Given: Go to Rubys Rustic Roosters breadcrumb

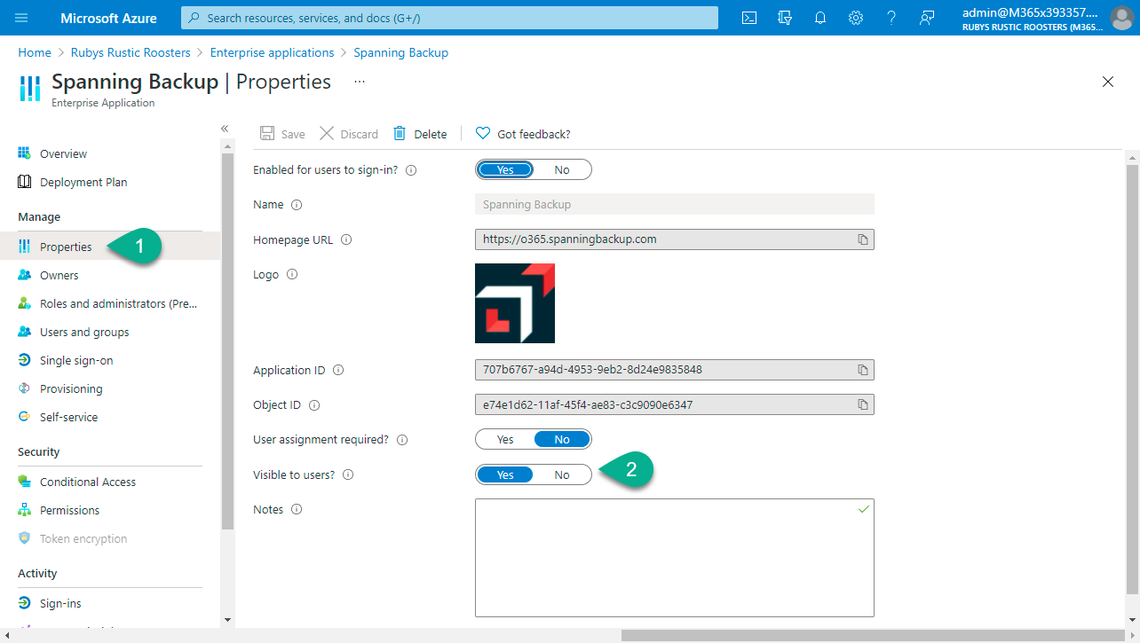Looking at the screenshot, I should point(131,52).
